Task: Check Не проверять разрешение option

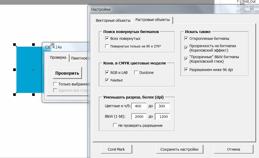Action: pyautogui.click(x=115, y=126)
